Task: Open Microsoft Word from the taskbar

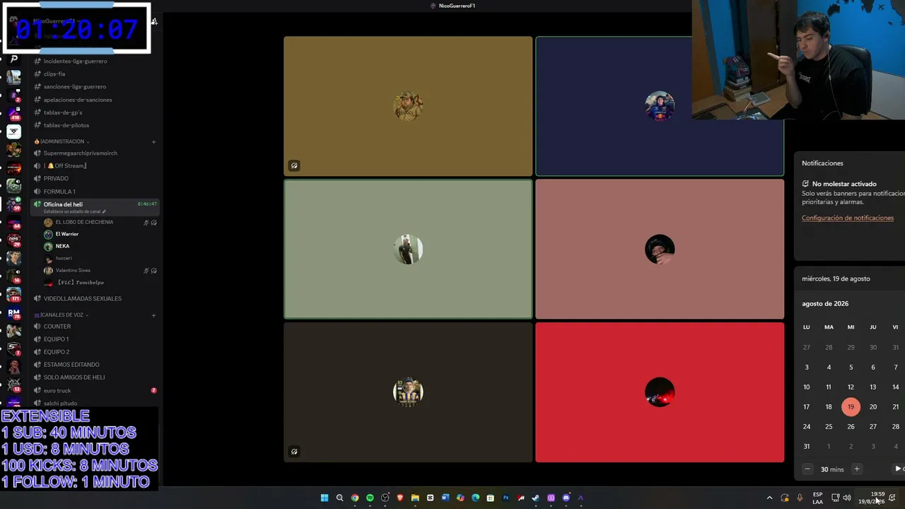Action: tap(445, 498)
